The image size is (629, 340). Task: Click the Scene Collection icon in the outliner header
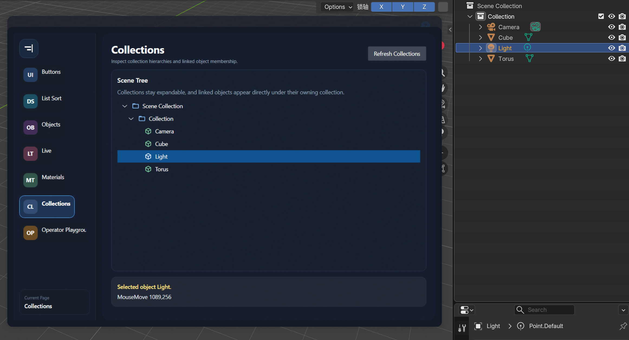(x=470, y=6)
